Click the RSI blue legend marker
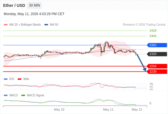The height and width of the screenshot is (114, 168). [6, 79]
